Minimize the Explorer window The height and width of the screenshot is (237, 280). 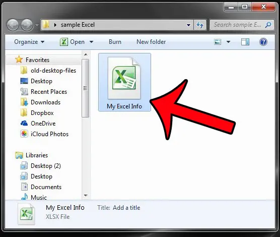pos(231,7)
